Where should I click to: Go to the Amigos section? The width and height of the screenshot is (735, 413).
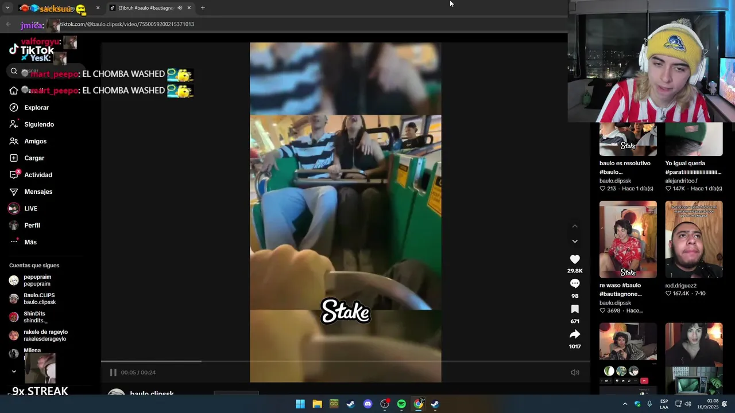point(29,141)
